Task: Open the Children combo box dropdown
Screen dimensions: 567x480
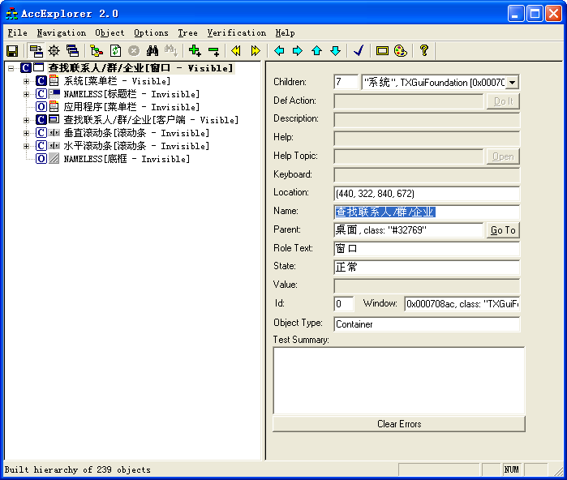Action: (512, 82)
